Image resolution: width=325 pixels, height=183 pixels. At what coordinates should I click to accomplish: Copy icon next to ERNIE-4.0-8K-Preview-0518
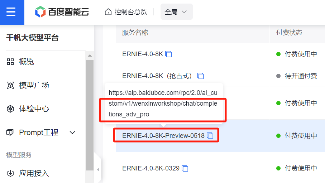pyautogui.click(x=210, y=136)
